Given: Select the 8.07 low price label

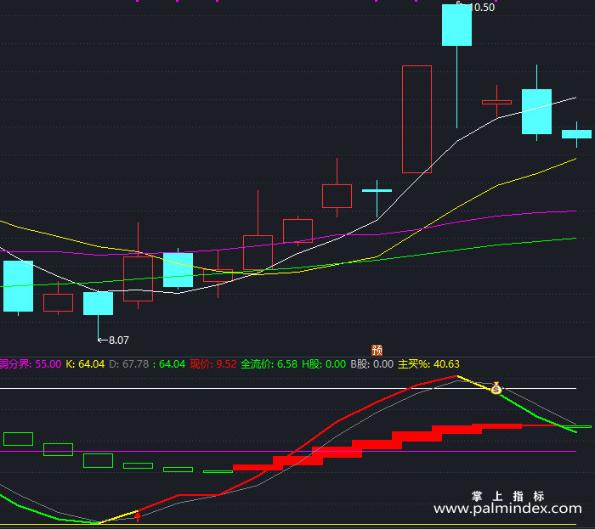Looking at the screenshot, I should click(x=119, y=340).
